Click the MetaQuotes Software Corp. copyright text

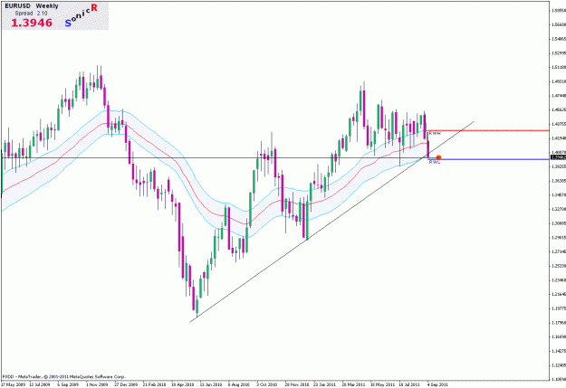pos(63,376)
